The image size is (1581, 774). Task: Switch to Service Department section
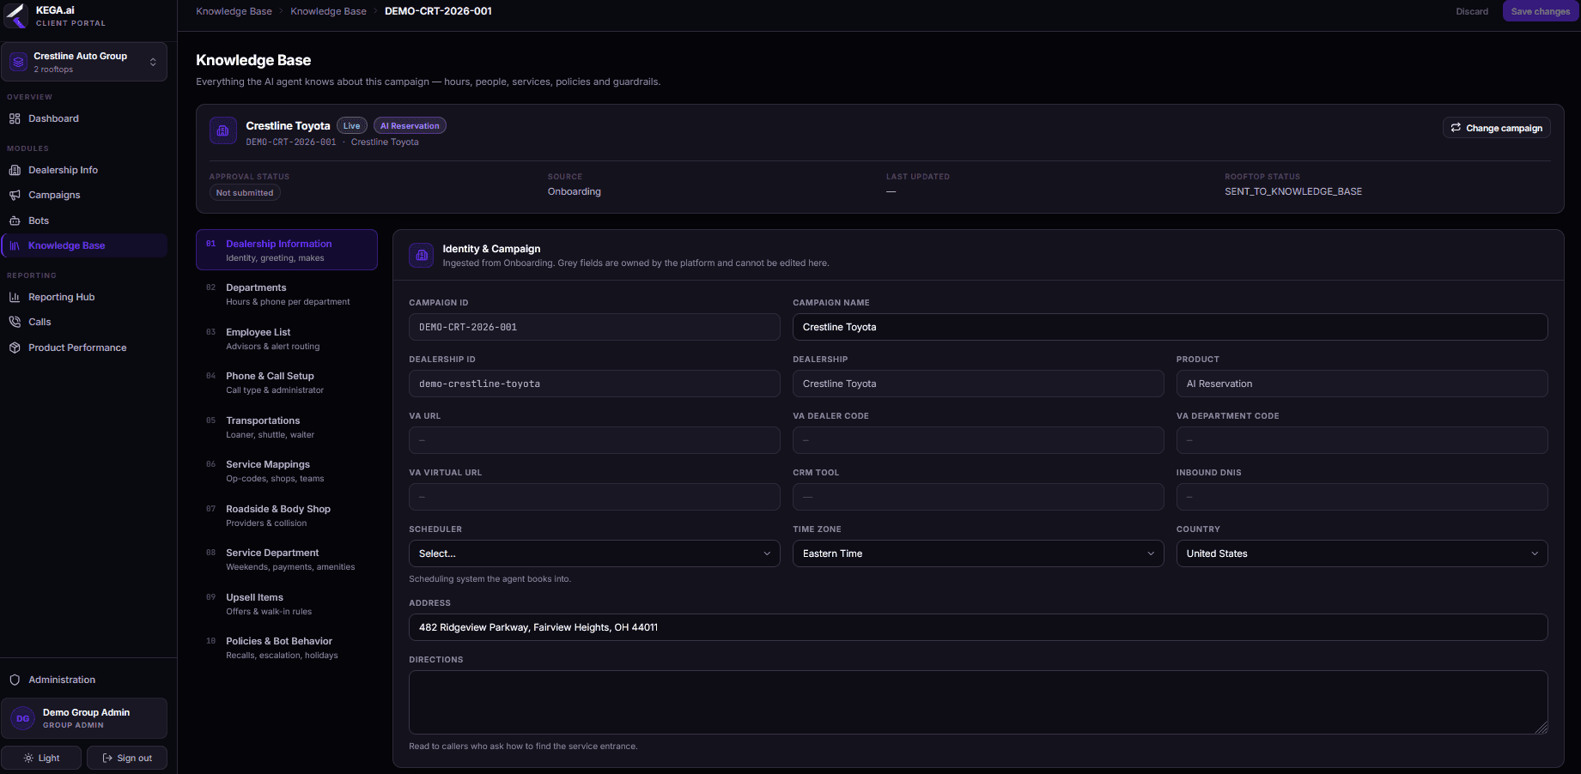[x=287, y=559]
